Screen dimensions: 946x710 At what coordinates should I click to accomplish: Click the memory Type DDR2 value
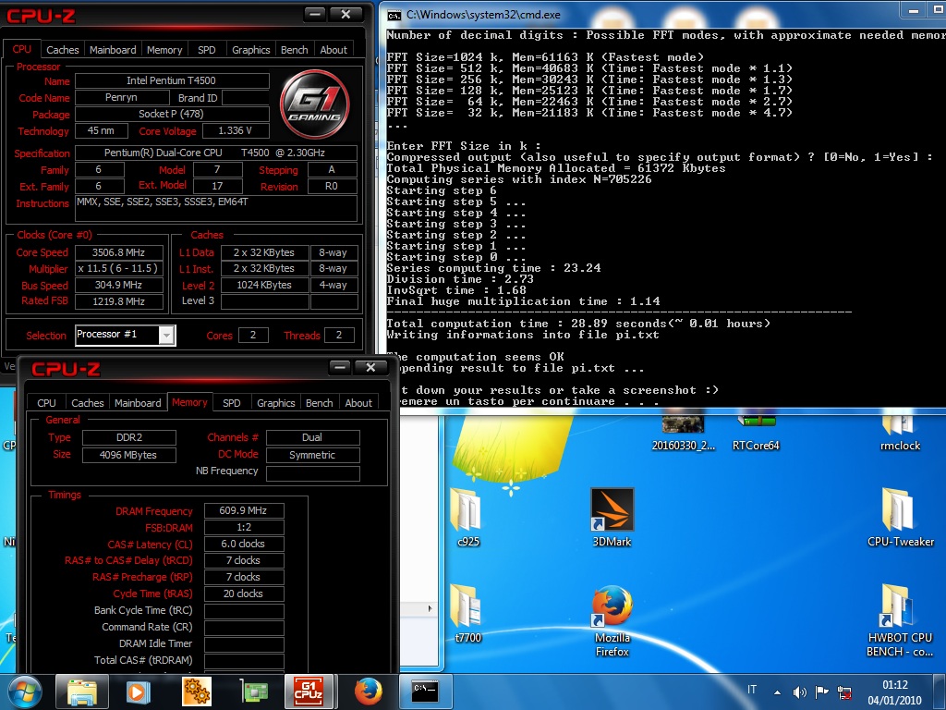128,437
